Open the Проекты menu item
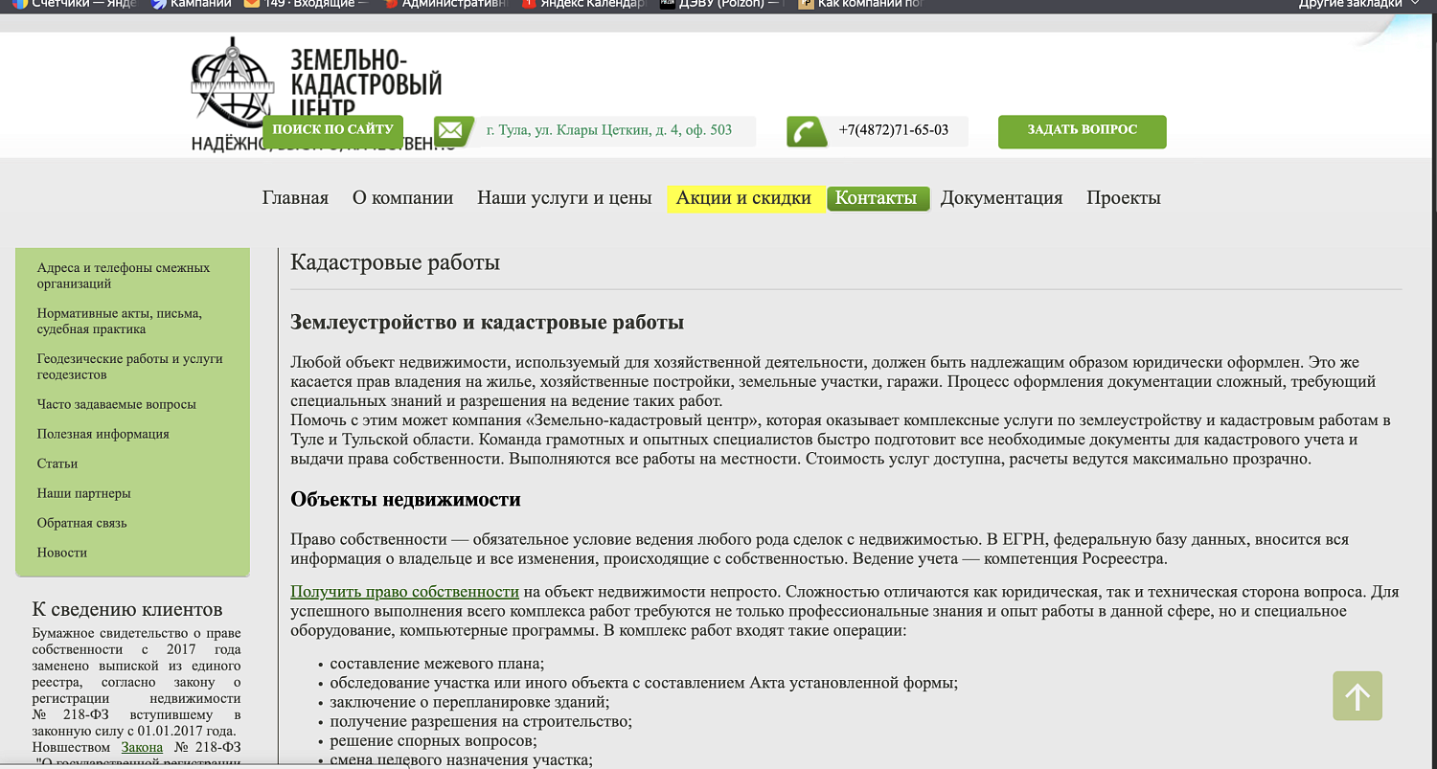The height and width of the screenshot is (769, 1437). point(1124,198)
